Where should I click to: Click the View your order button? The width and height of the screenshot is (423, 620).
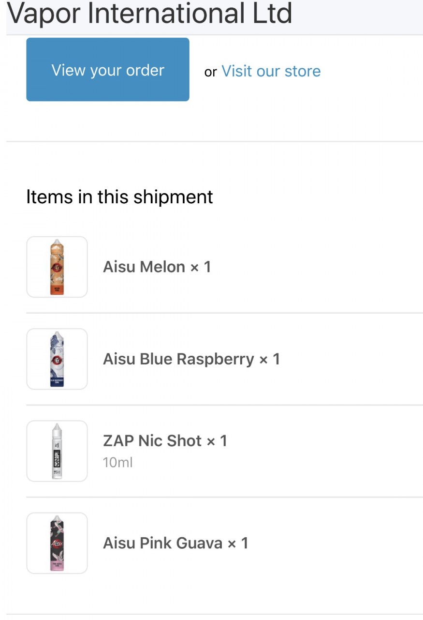(x=107, y=70)
